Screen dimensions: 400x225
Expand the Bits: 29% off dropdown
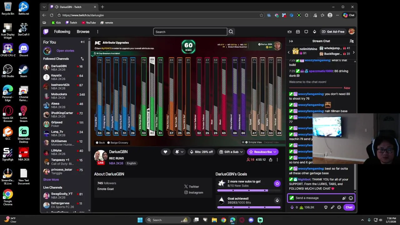click(x=202, y=152)
